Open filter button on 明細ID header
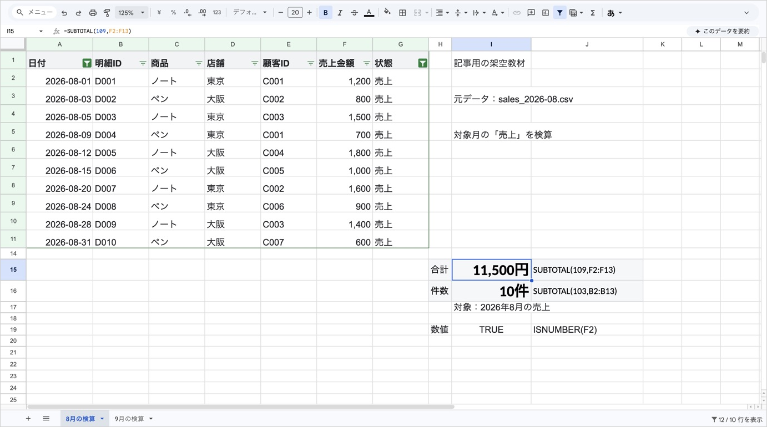Viewport: 767px width, 427px height. (143, 64)
